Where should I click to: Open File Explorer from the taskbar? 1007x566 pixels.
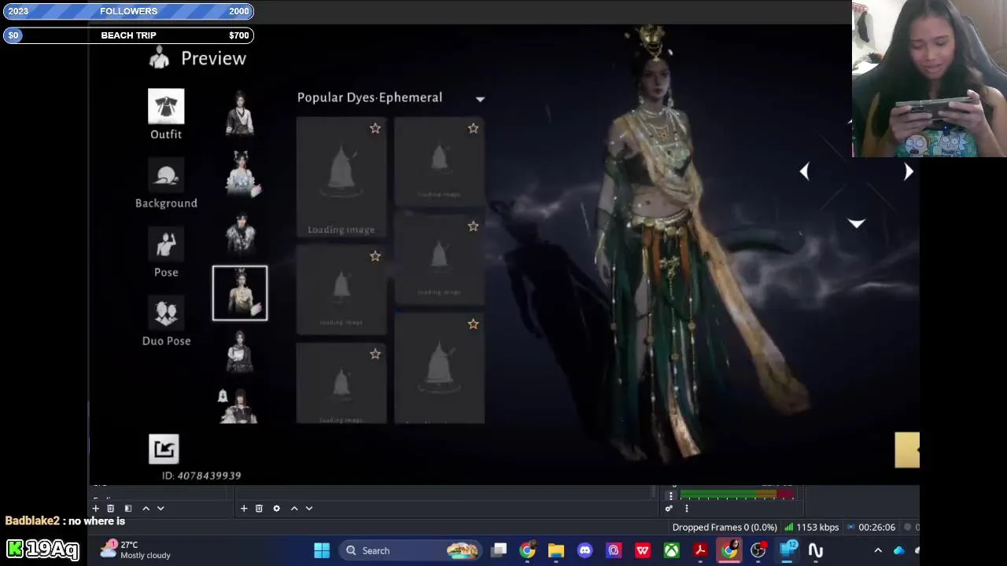556,551
